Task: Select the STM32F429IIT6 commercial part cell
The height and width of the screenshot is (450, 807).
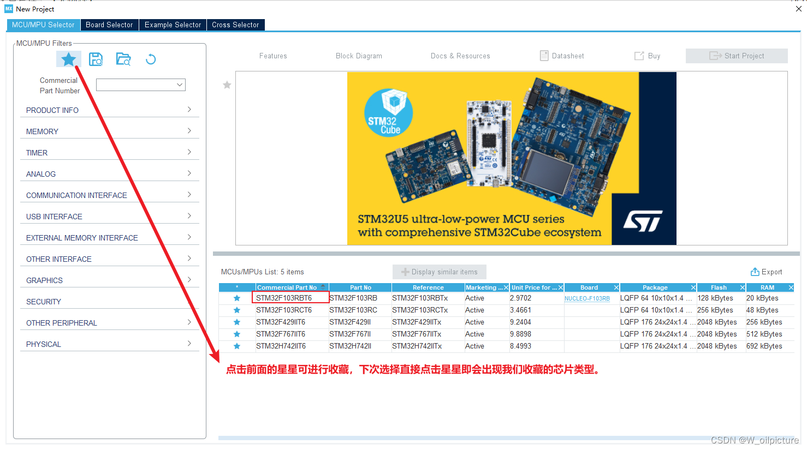Action: pyautogui.click(x=292, y=322)
